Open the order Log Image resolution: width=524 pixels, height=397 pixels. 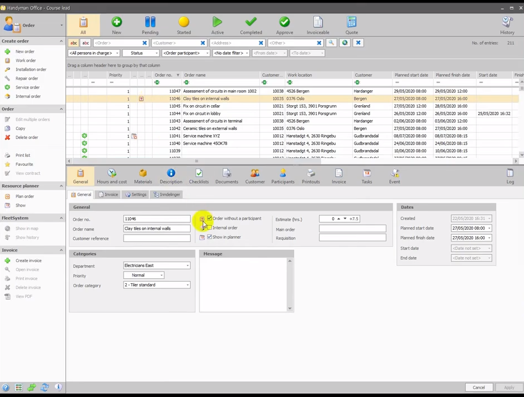coord(510,176)
